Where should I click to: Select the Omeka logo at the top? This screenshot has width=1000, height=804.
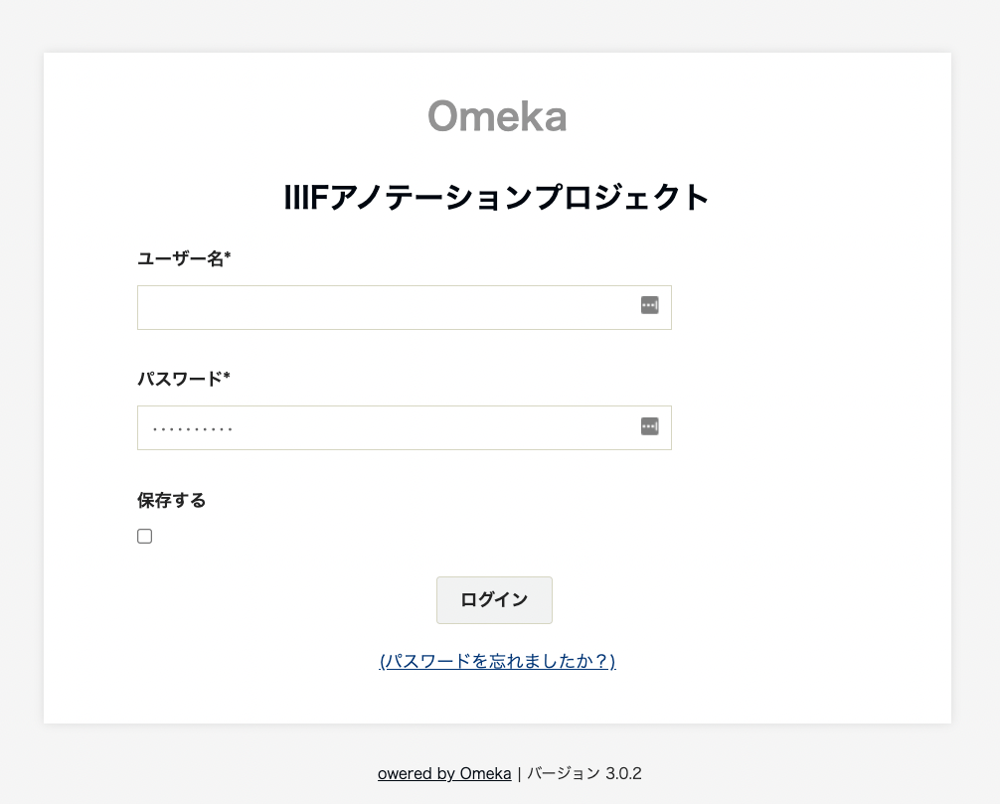[x=497, y=115]
